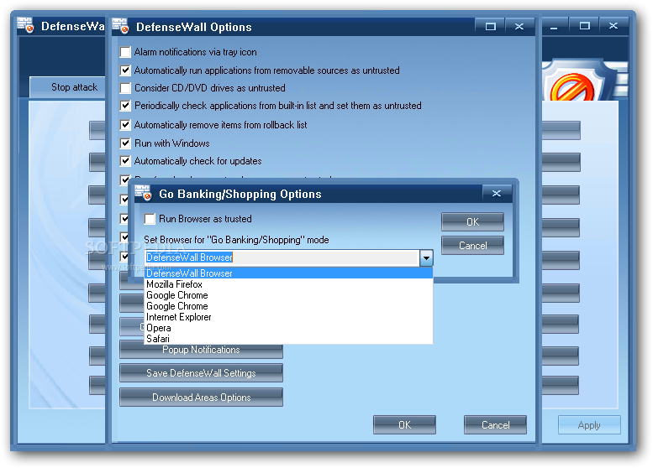
Task: Uncheck auto-run removable sources as untrusted
Action: 125,70
